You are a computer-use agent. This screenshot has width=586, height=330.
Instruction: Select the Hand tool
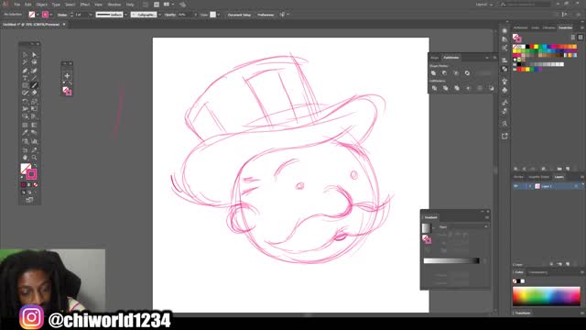click(x=25, y=157)
